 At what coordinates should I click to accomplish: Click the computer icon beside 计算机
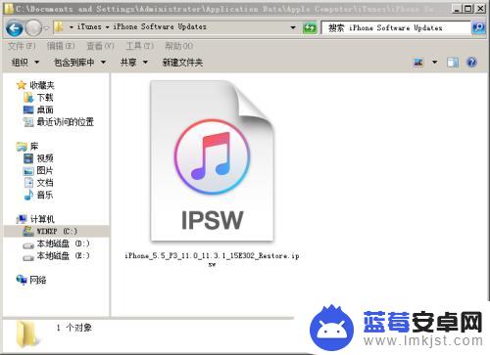pos(22,219)
